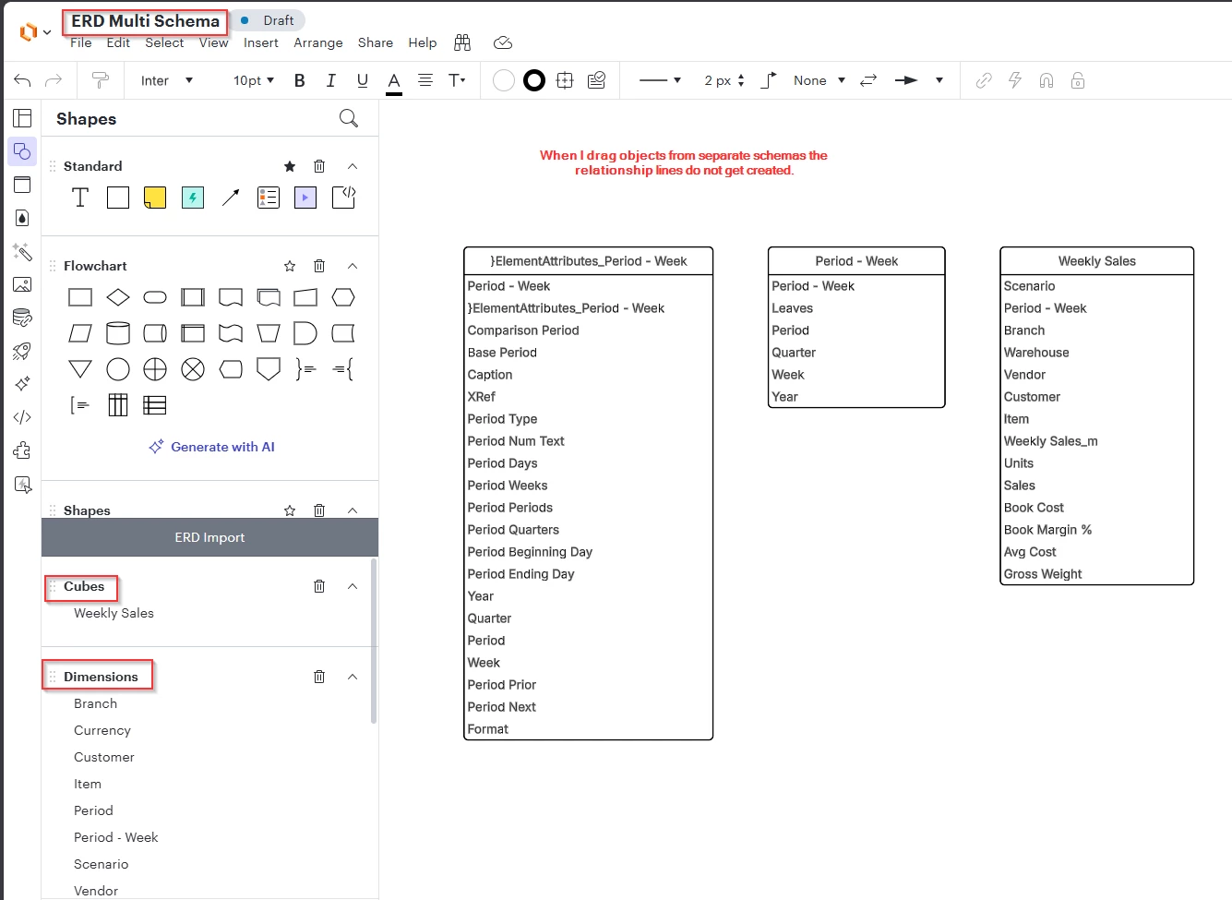Select the Text shape tool
This screenshot has width=1232, height=900.
pyautogui.click(x=80, y=198)
